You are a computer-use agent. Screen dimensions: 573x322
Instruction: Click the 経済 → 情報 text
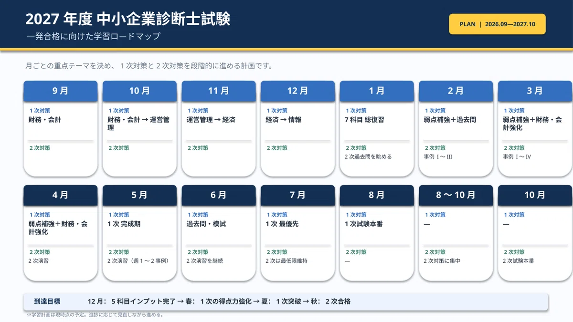coord(284,120)
